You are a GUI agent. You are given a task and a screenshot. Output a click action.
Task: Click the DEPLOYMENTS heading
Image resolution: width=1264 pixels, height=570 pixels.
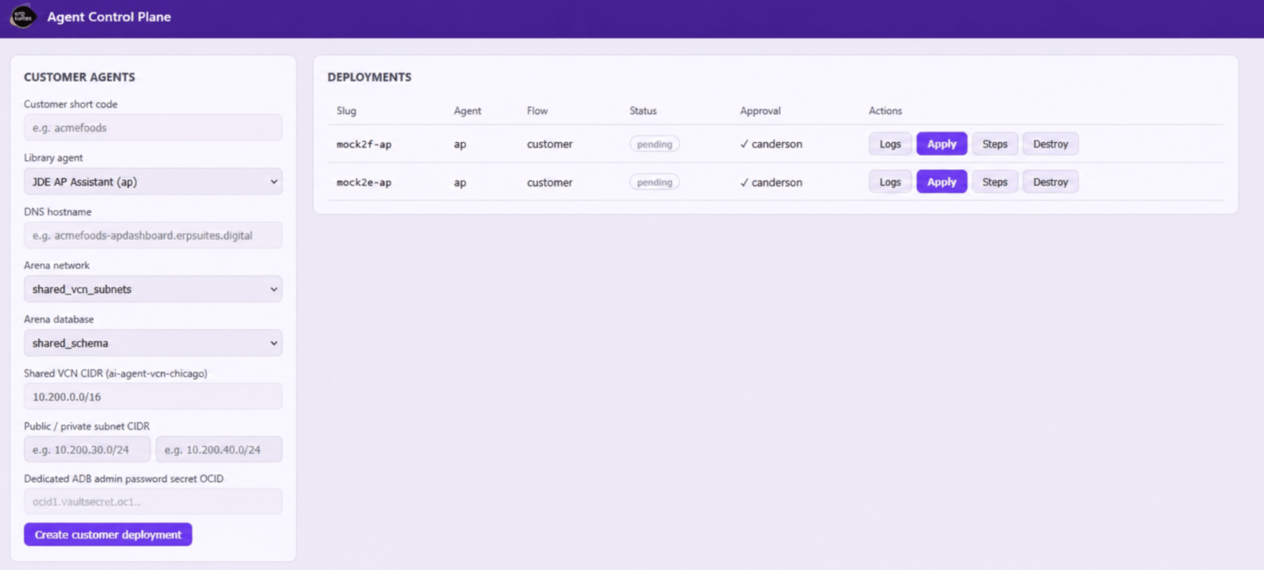pyautogui.click(x=369, y=77)
